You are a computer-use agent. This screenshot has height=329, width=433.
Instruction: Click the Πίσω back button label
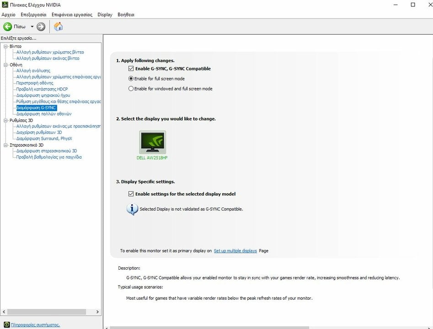pos(20,27)
